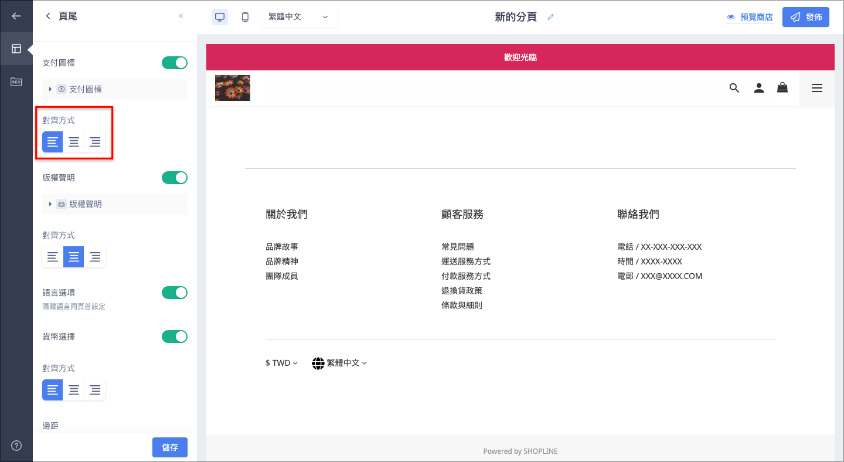844x462 pixels.
Task: Click the 時間 / XXXX-XXXX text
Action: pos(649,261)
